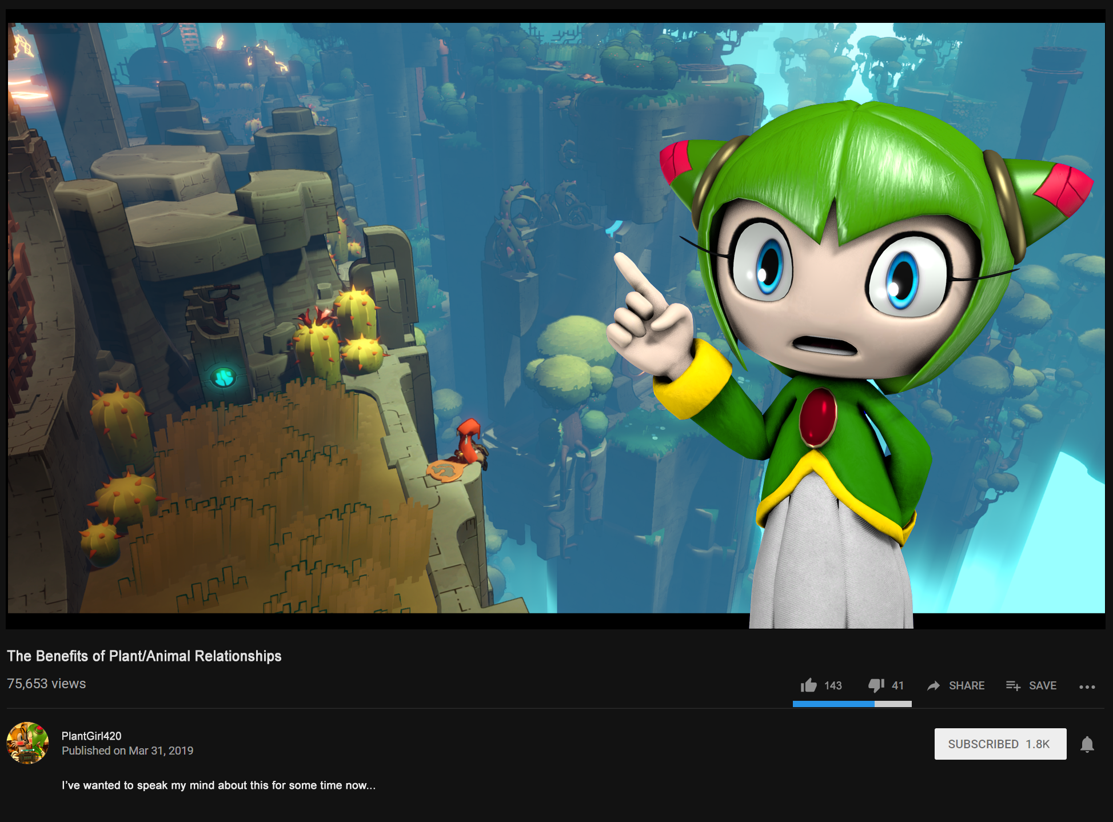Open the PlantGirl420 channel name link
Screen dimensions: 1113x822
coord(91,736)
